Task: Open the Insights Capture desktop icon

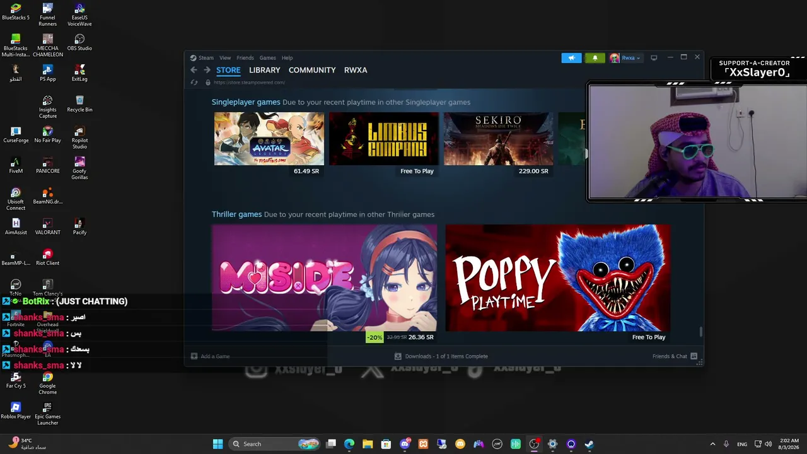Action: [x=47, y=107]
